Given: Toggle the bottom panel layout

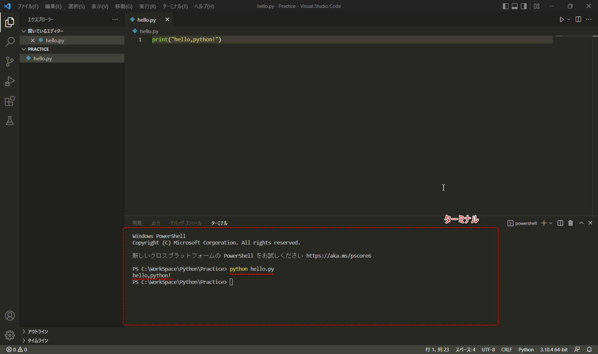Looking at the screenshot, I should click(515, 6).
